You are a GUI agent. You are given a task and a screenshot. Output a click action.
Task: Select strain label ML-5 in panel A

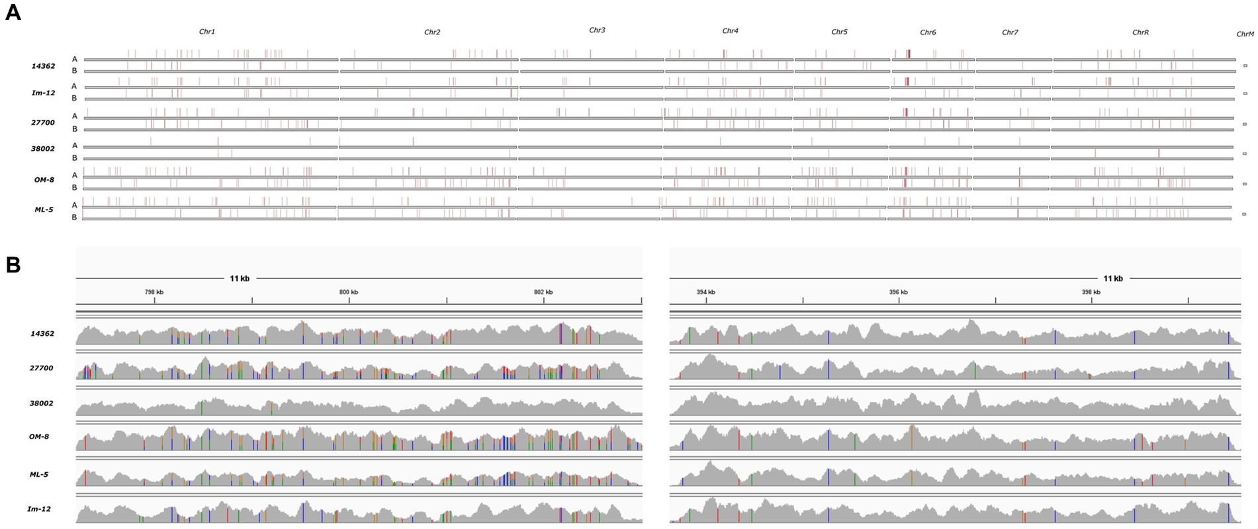[x=44, y=210]
